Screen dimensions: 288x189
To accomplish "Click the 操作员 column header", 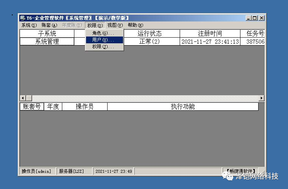I will pos(85,107).
